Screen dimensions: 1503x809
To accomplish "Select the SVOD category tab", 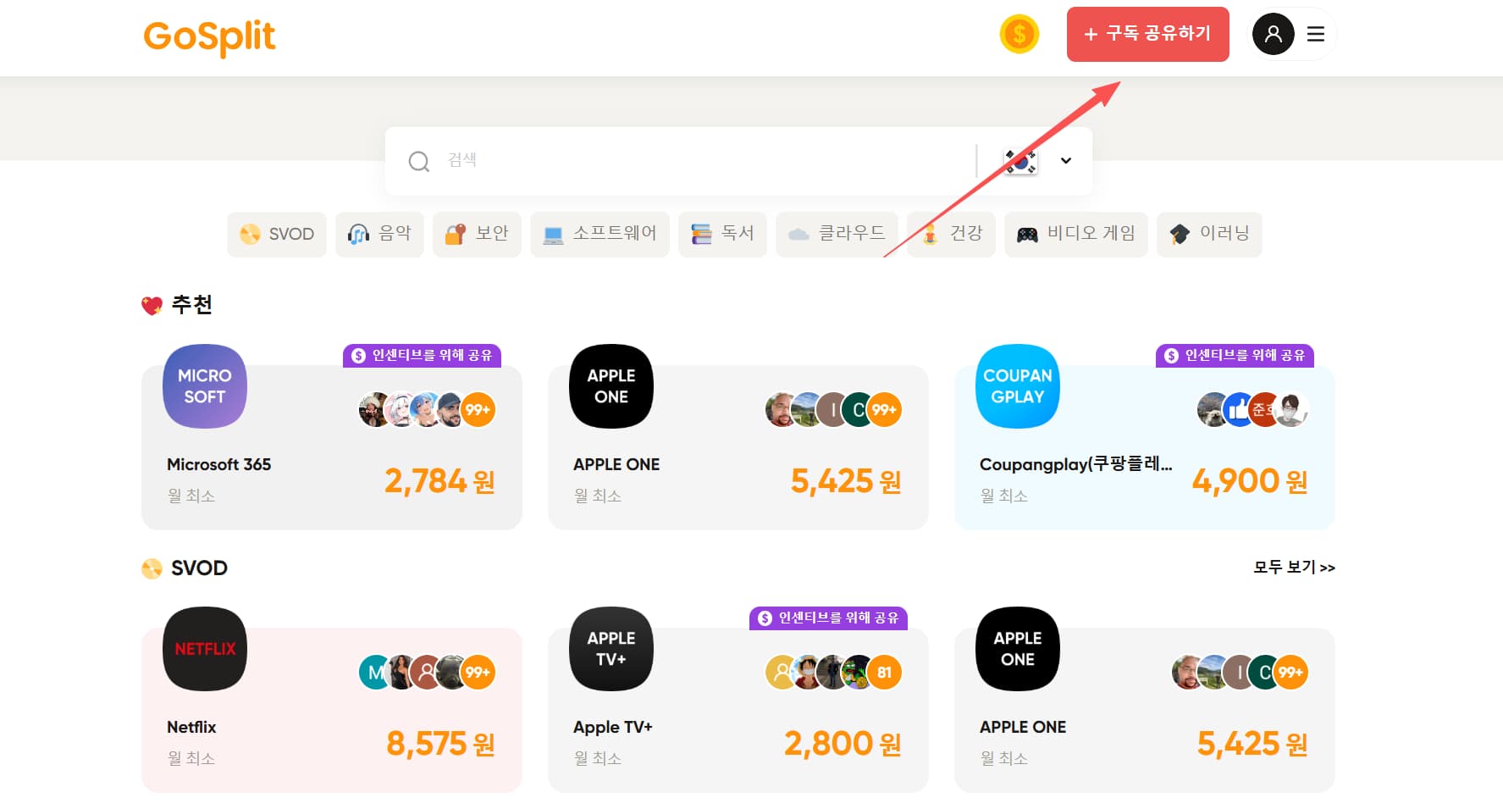I will point(277,234).
